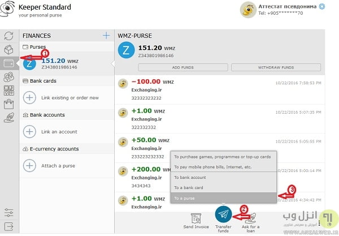The image size is (339, 236).
Task: Select 'To bank account' from menu
Action: 224,177
